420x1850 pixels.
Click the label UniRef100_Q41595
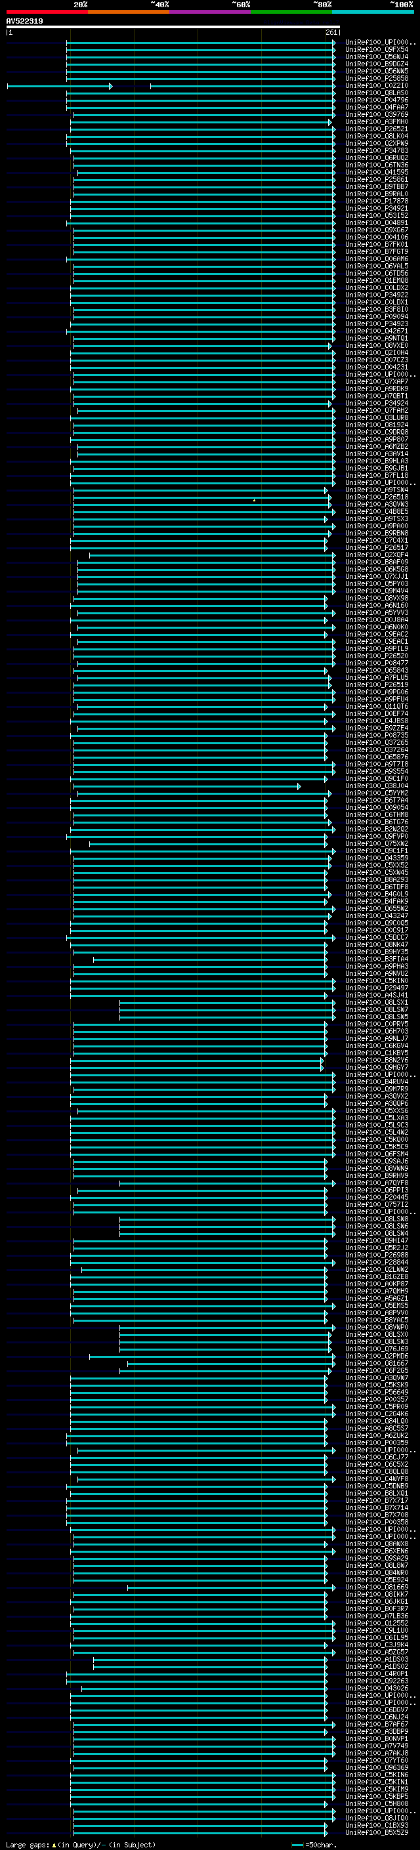click(377, 173)
